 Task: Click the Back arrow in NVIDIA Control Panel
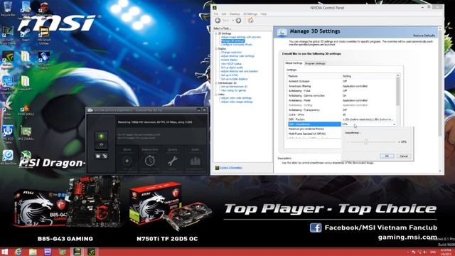218,21
